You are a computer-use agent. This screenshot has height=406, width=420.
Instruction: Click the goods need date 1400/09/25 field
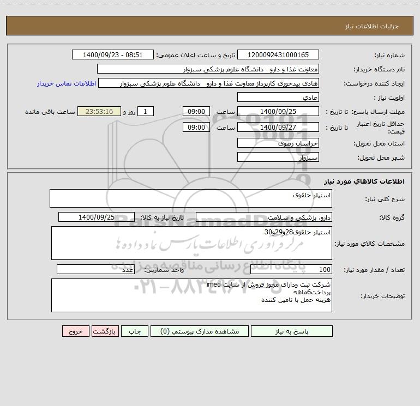coord(97,217)
